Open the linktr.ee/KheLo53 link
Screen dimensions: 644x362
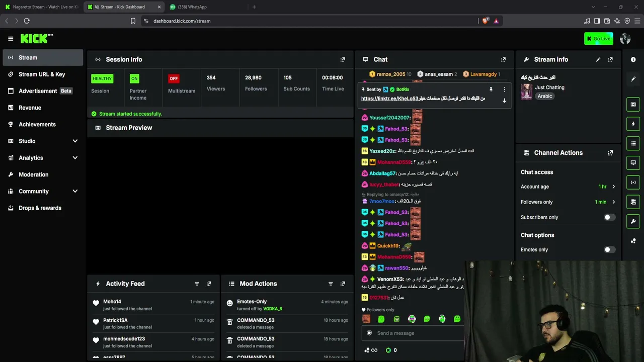click(390, 99)
